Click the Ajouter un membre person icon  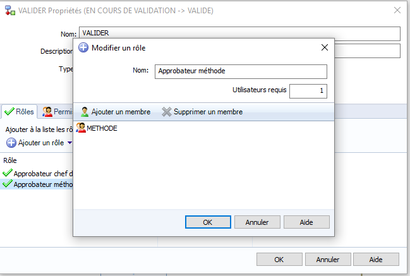pos(85,112)
